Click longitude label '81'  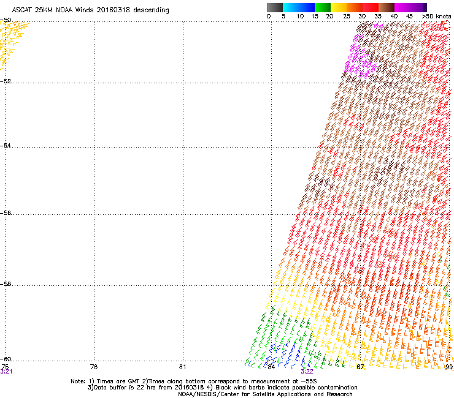182,367
